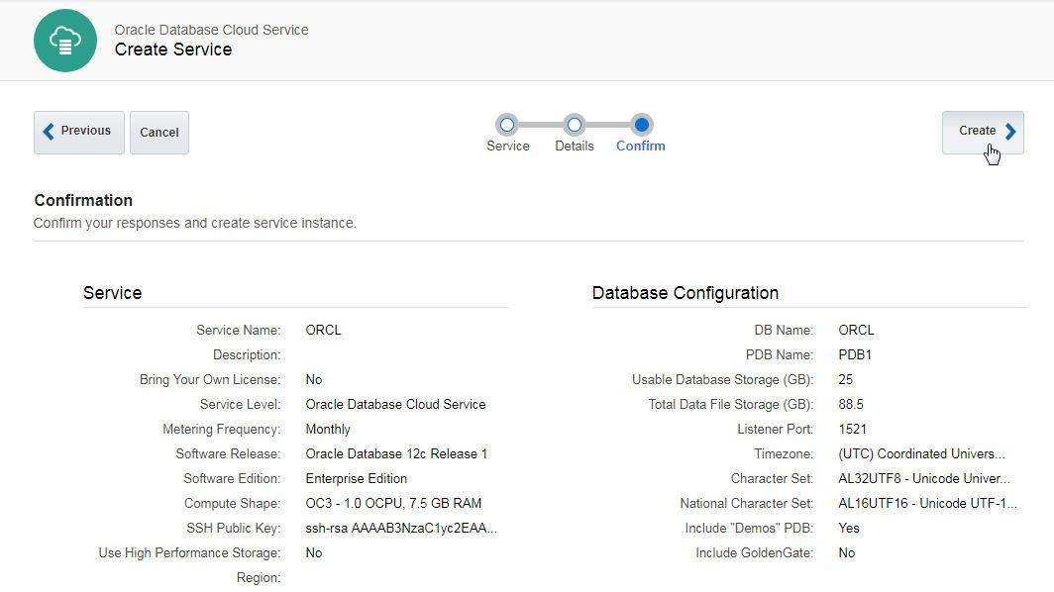Click the Metering Frequency value 'Monthly'
1054x592 pixels.
pyautogui.click(x=328, y=430)
